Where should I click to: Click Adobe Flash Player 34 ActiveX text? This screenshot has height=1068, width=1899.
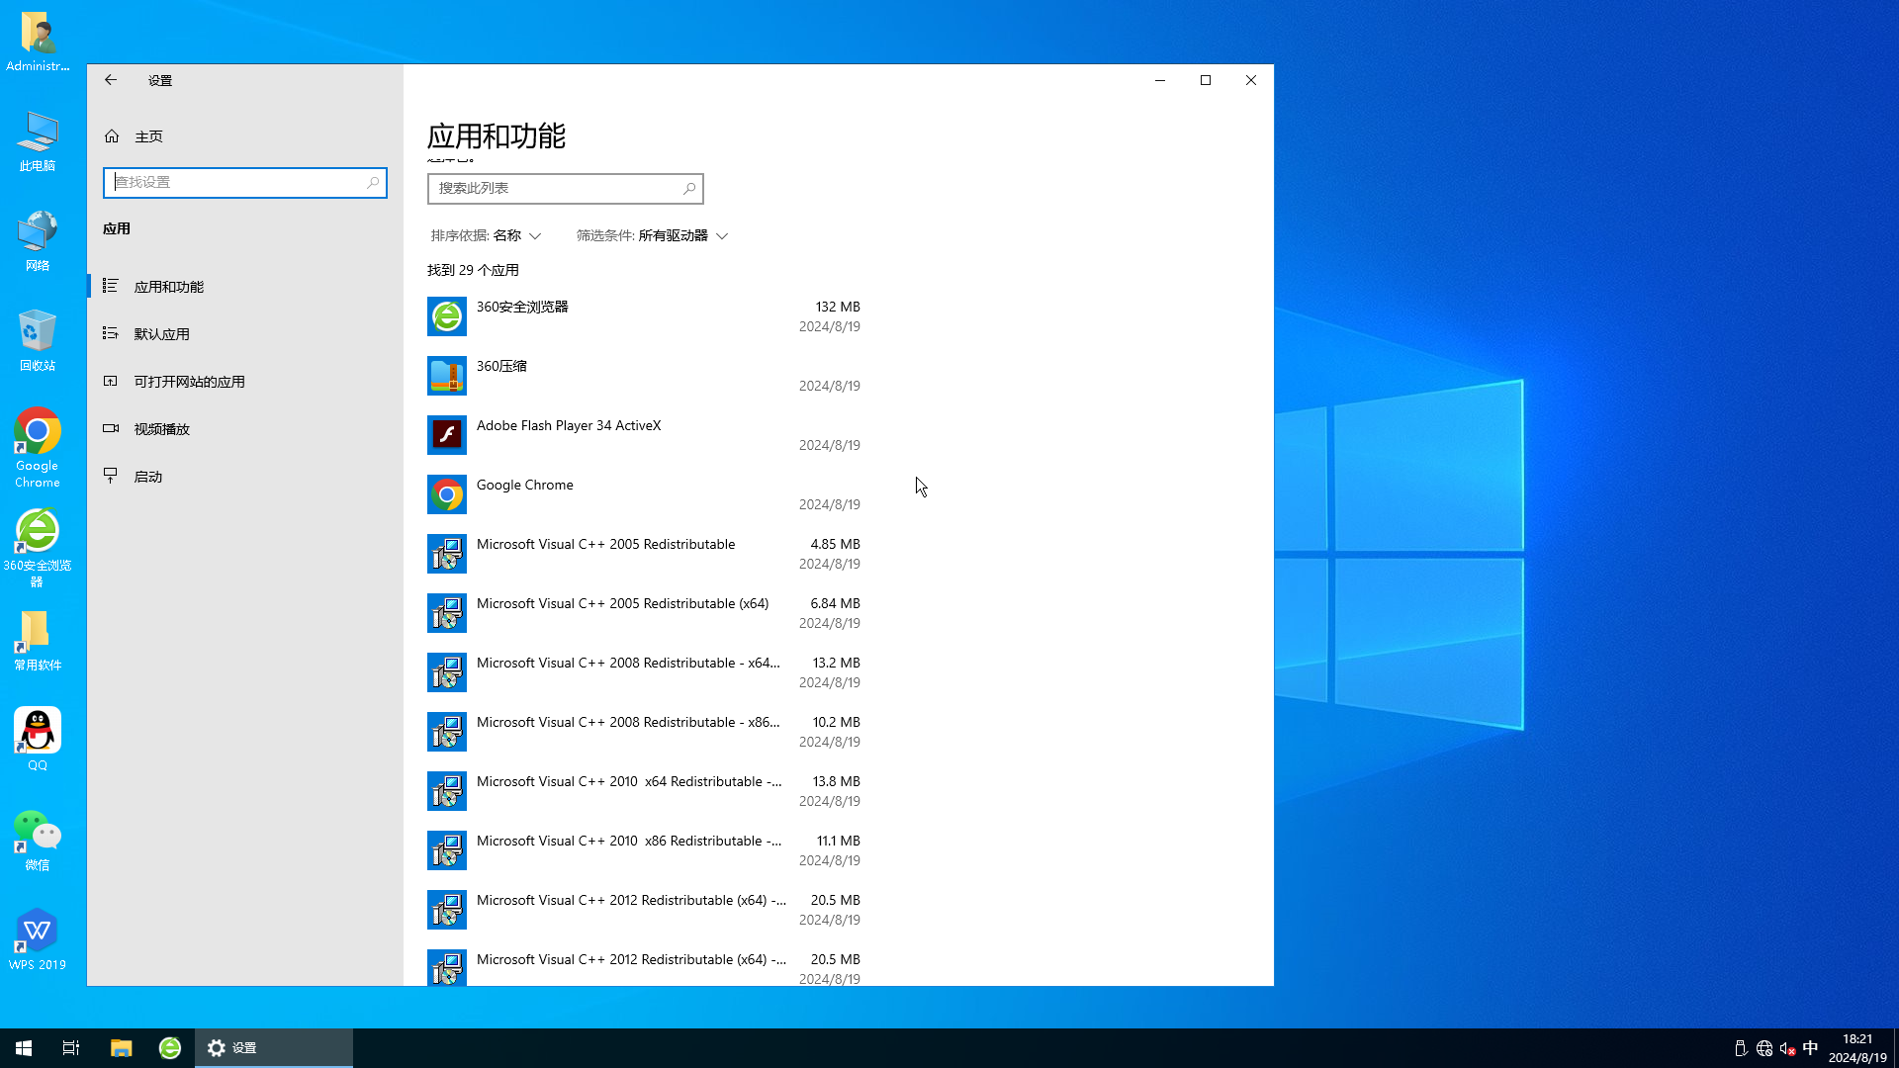(x=569, y=425)
